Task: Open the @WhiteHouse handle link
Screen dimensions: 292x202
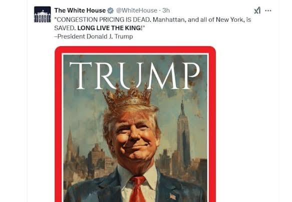Action: coord(137,10)
